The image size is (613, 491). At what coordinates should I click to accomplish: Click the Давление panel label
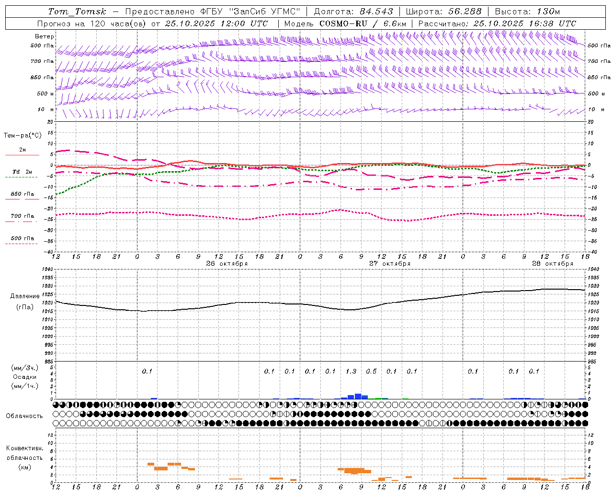(25, 296)
